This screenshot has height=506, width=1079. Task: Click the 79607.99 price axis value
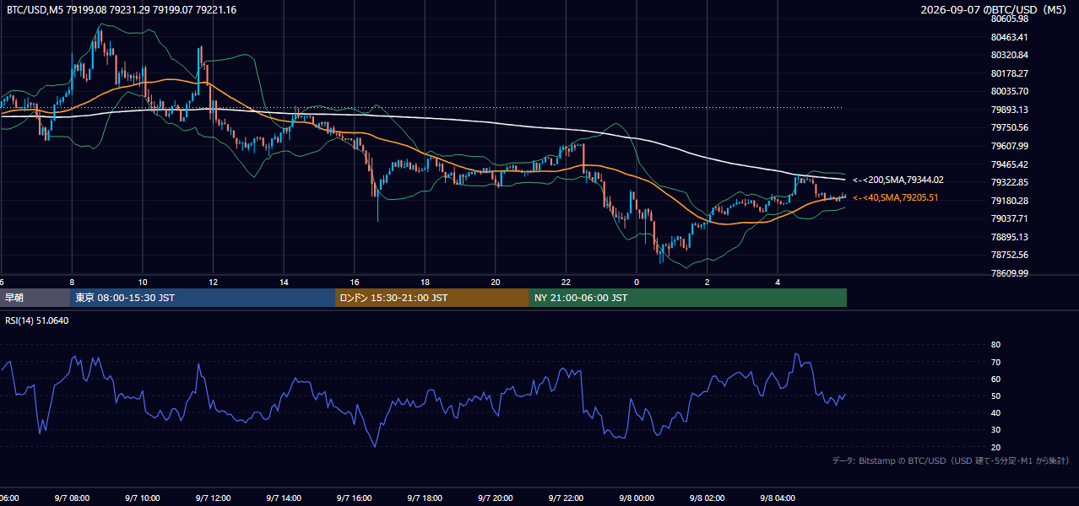coord(1010,146)
